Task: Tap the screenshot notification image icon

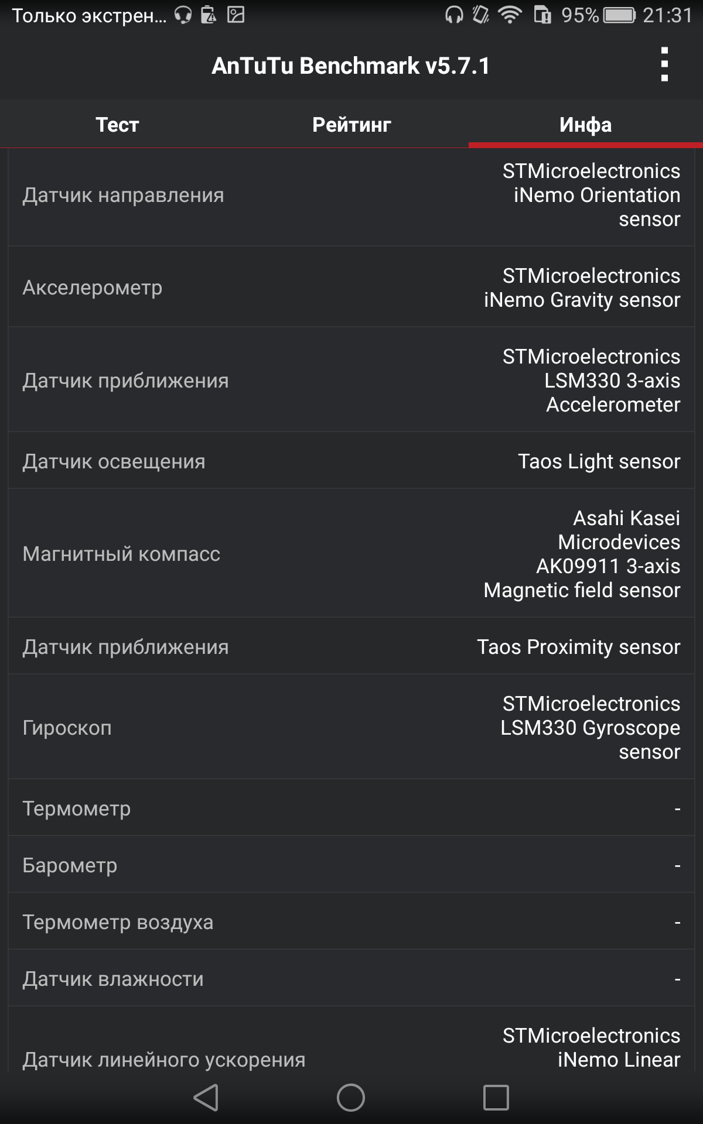Action: pyautogui.click(x=236, y=14)
